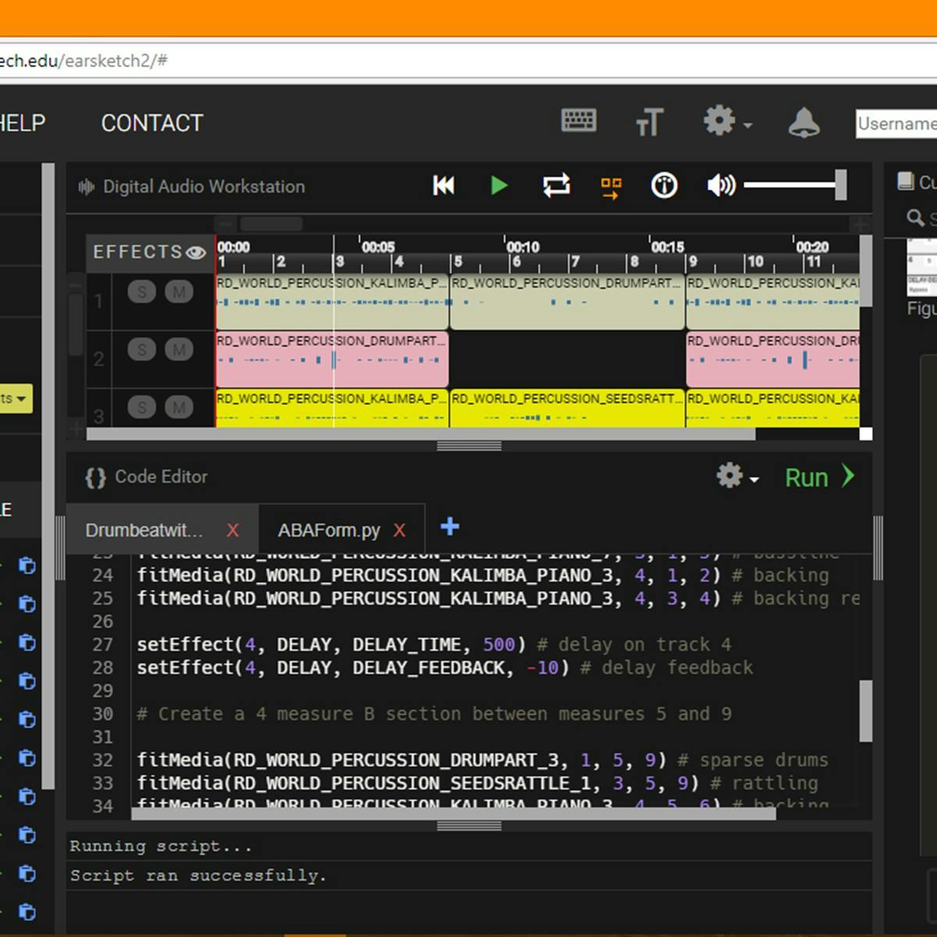Switch to the Drumbeatwit... script tab
937x937 pixels.
tap(144, 530)
